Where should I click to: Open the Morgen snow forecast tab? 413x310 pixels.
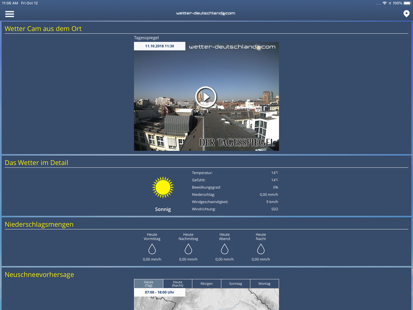(206, 284)
